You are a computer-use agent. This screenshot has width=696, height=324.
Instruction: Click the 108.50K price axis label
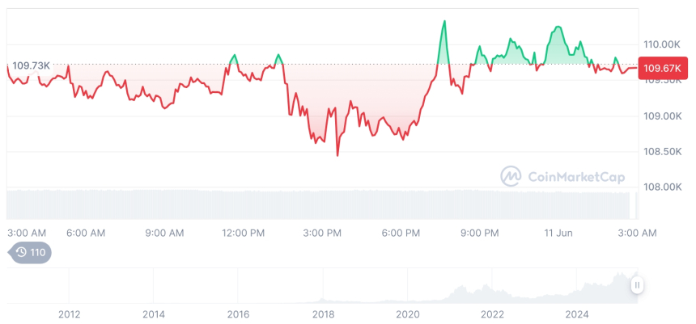pos(664,151)
